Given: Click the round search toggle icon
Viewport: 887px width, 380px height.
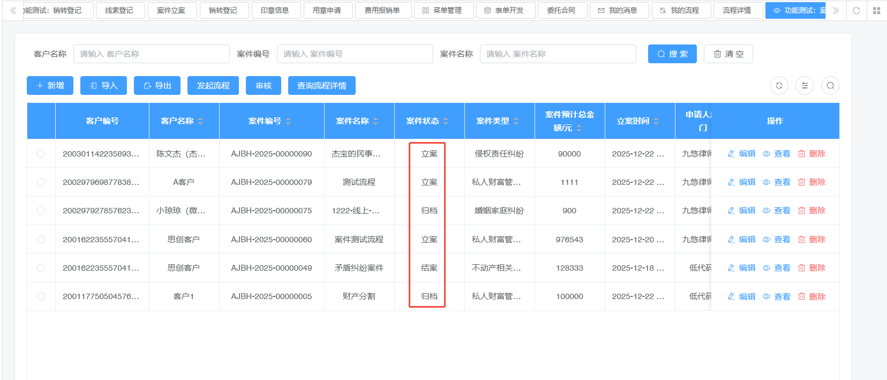Looking at the screenshot, I should (830, 86).
